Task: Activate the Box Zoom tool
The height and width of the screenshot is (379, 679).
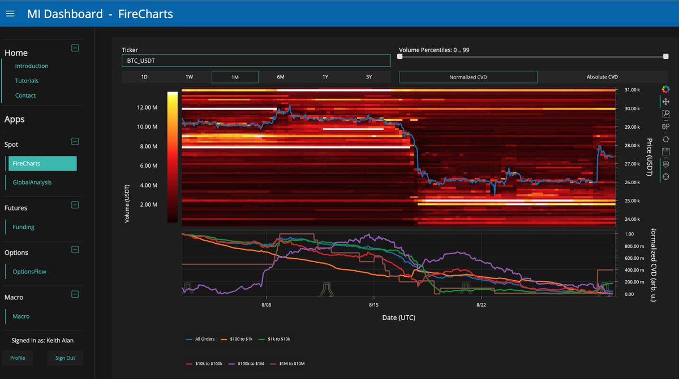Action: click(665, 114)
